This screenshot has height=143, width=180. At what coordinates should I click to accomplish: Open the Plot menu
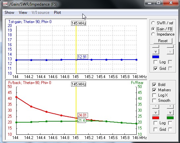pyautogui.click(x=57, y=12)
